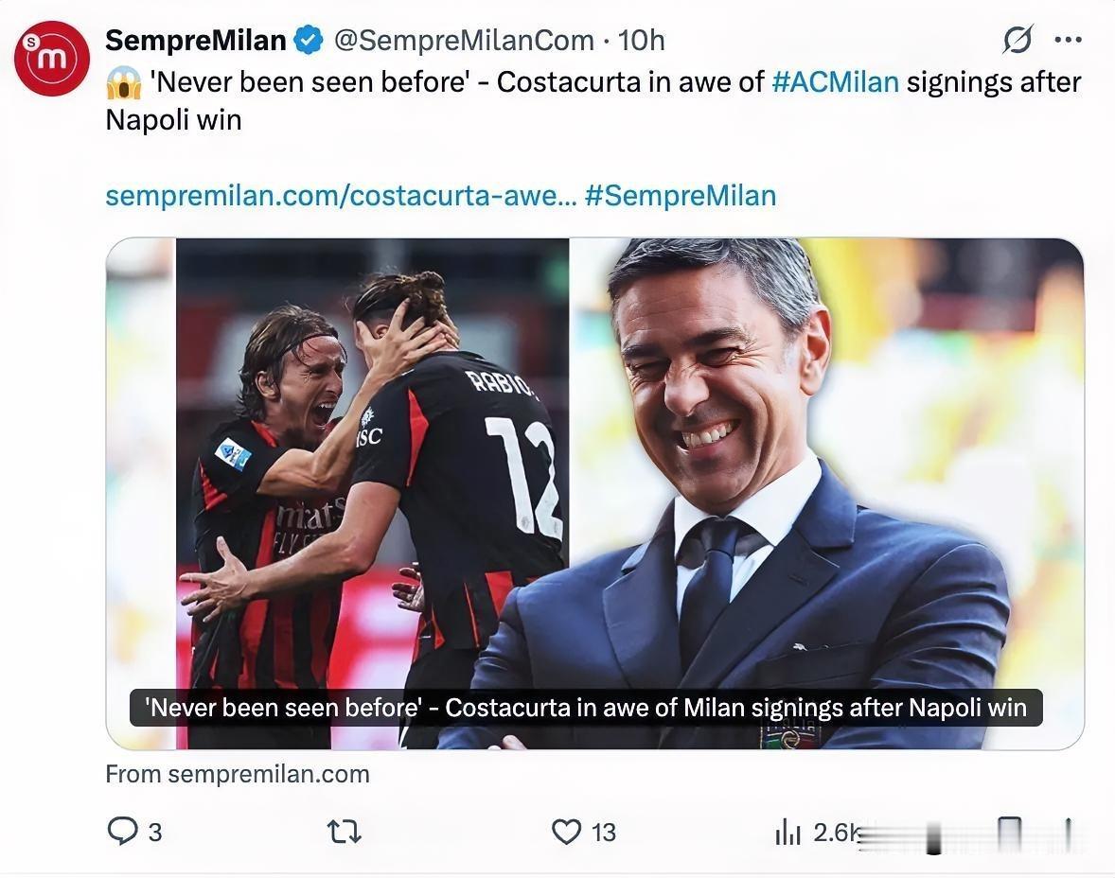Open the tweet via 'Napoli win' text
The height and width of the screenshot is (878, 1115).
173,119
